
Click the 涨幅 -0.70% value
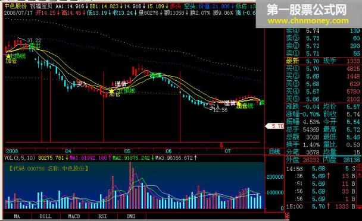click(310, 114)
